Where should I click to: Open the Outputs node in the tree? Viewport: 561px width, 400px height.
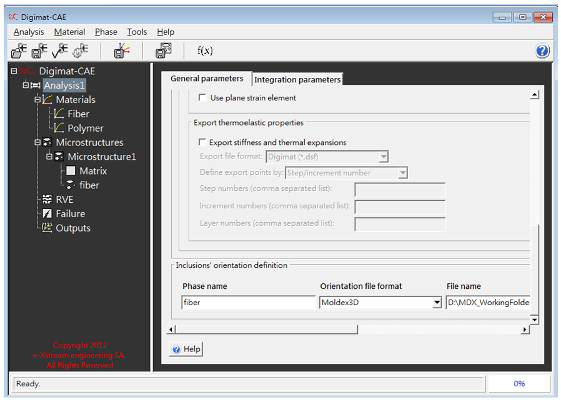(73, 228)
